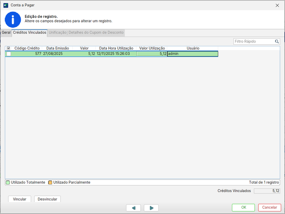
Task: Go to previous record with left arrow
Action: [x=133, y=208]
